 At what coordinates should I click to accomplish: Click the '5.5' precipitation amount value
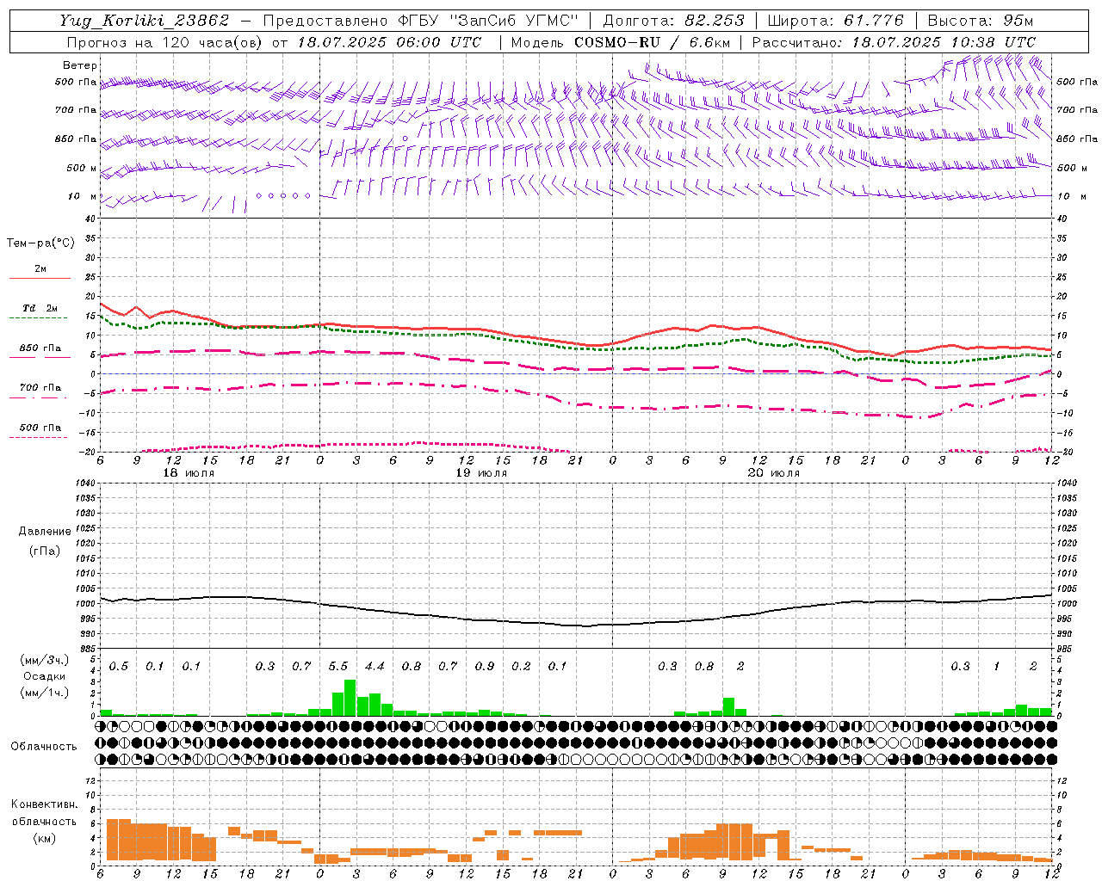tap(338, 667)
